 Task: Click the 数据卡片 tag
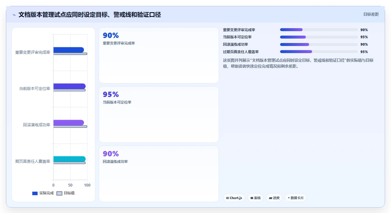(x=296, y=198)
